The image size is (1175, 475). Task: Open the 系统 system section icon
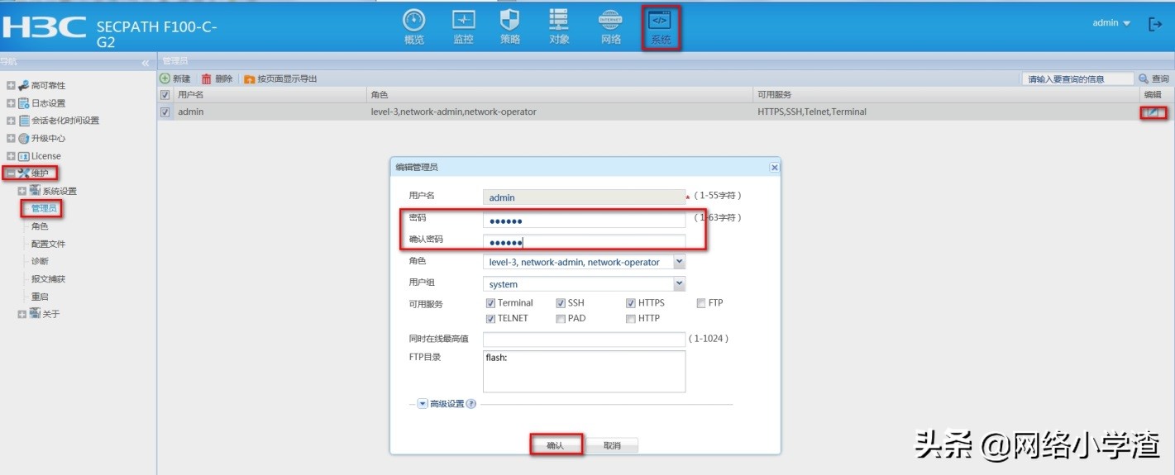click(659, 20)
